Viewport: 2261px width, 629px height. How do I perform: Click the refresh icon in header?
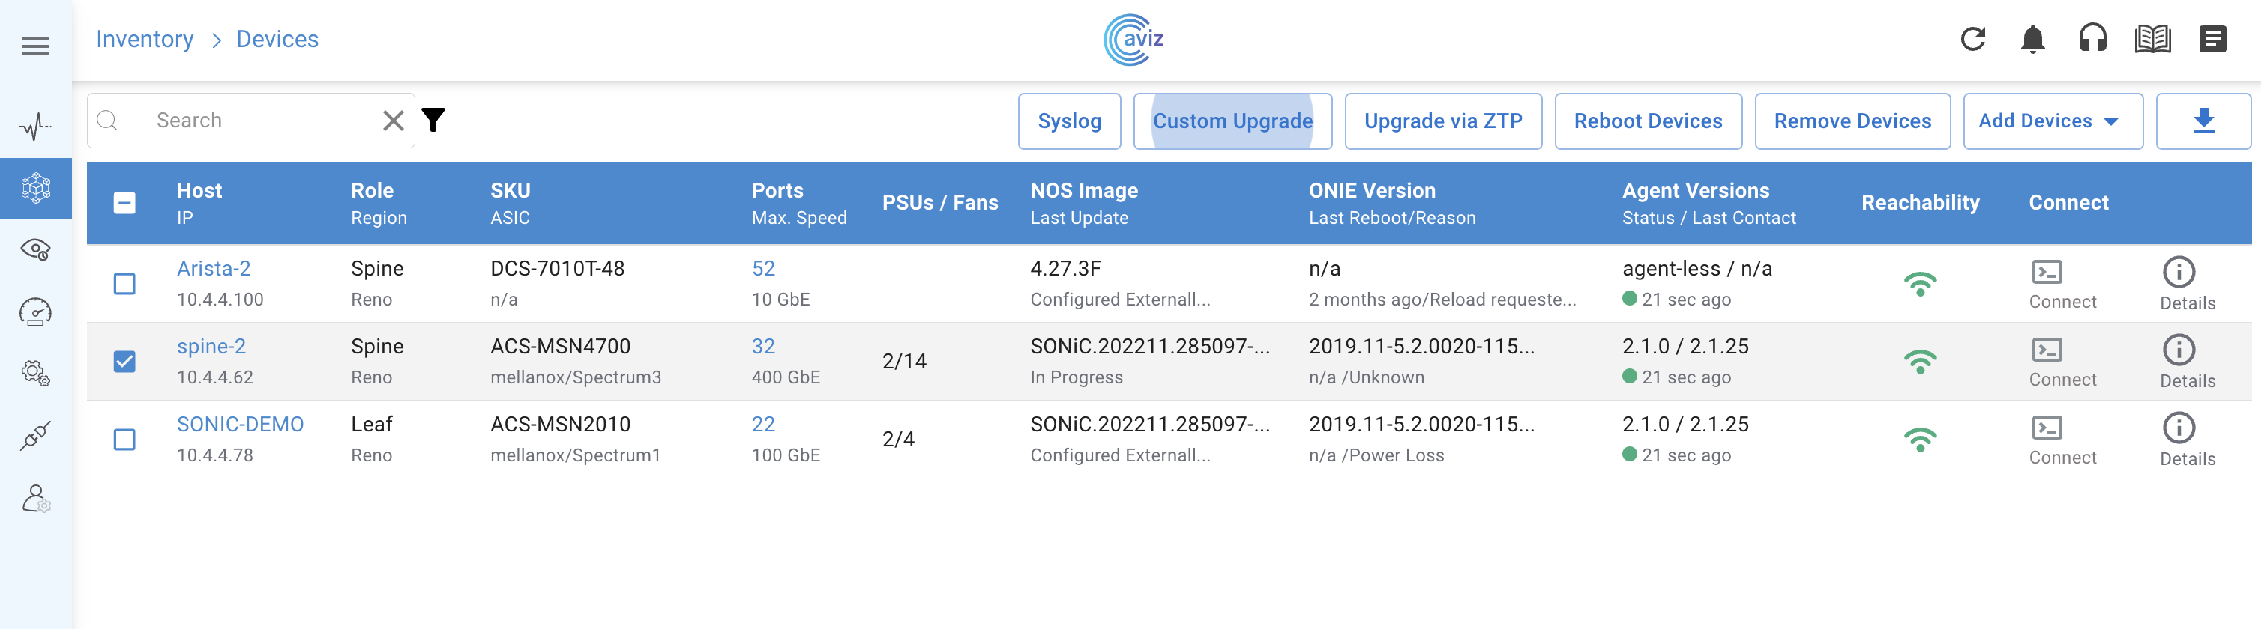coord(1972,40)
